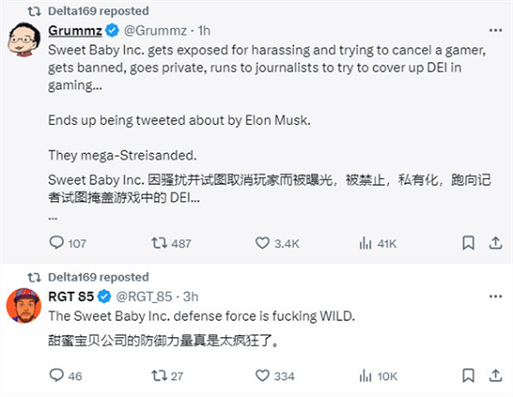513x397 pixels.
Task: Open Grummz's profile via display name
Action: point(74,31)
